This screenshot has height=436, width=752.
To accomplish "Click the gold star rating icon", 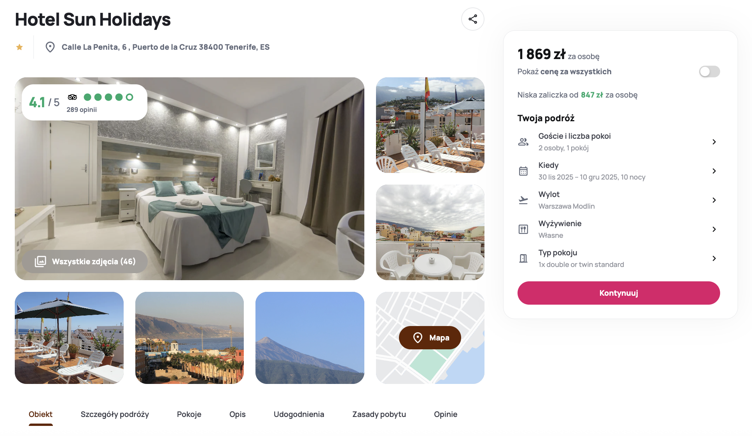I will coord(19,47).
